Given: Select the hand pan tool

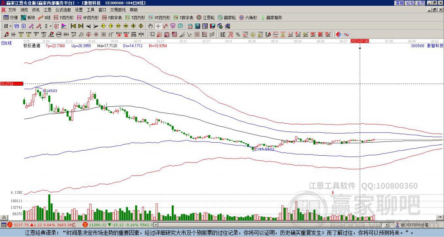Looking at the screenshot, I should click(150, 26).
